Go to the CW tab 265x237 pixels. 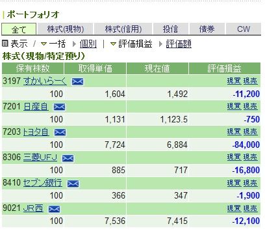244,29
